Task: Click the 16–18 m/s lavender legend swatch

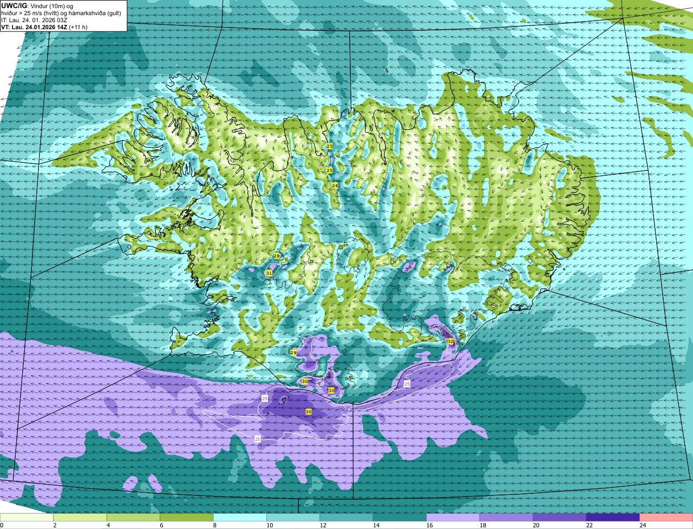Action: (454, 517)
